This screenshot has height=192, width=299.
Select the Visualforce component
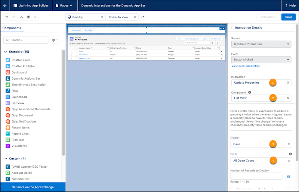(16, 146)
